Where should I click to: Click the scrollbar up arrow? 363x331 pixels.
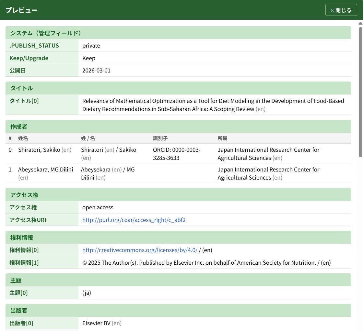(x=360, y=23)
